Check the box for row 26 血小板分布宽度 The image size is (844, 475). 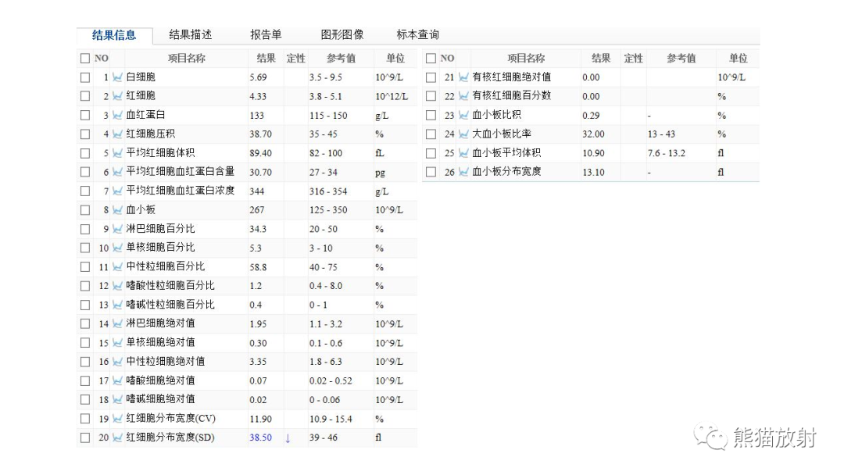pos(431,172)
